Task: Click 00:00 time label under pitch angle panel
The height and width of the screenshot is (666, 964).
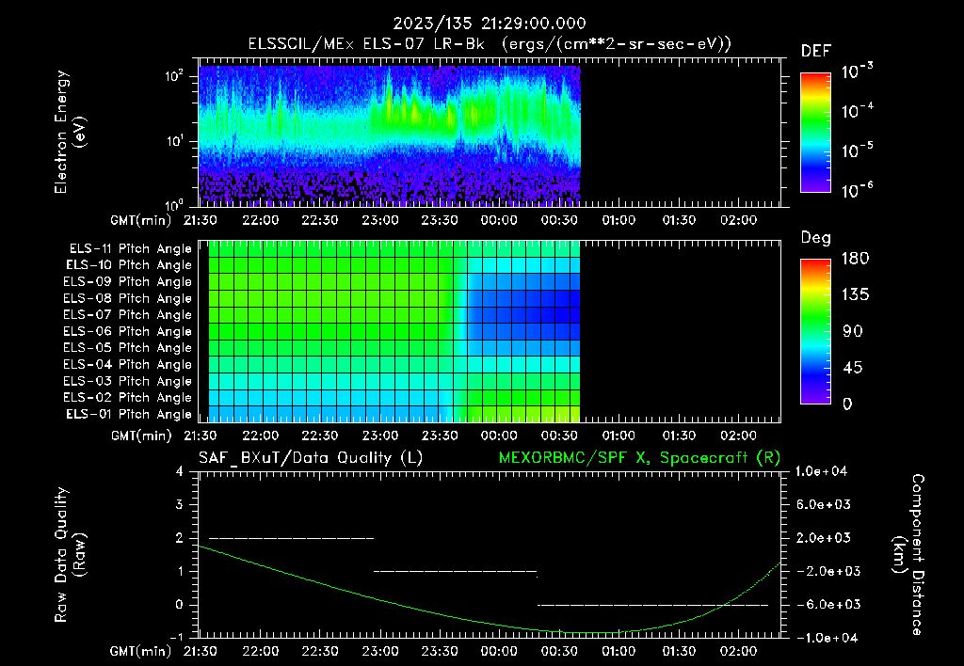Action: pos(499,436)
